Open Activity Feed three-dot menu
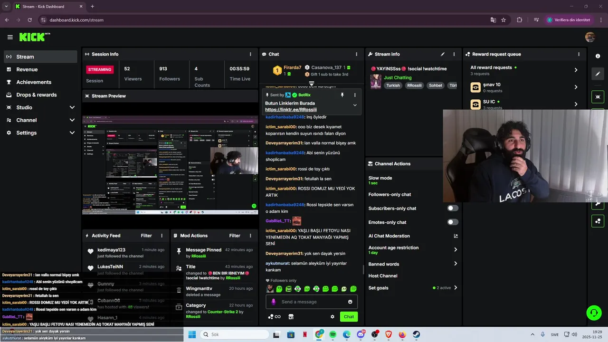 coord(161,236)
